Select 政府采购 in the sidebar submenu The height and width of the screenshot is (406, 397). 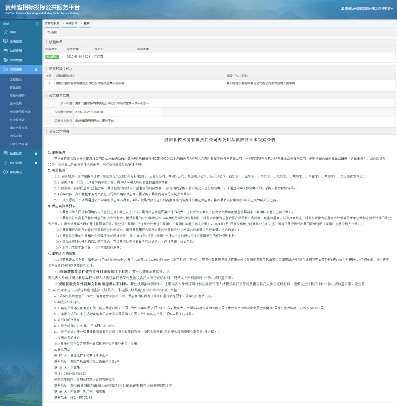coord(16,104)
